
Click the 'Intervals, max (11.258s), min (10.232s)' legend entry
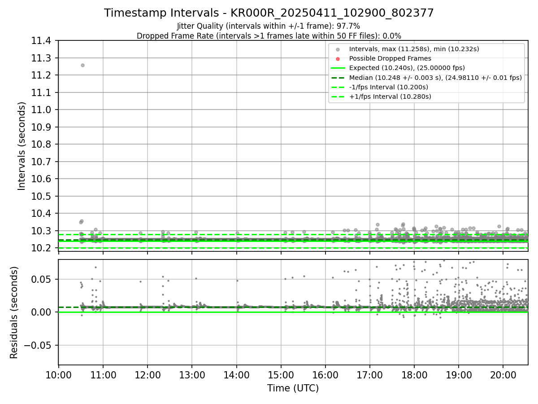414,49
